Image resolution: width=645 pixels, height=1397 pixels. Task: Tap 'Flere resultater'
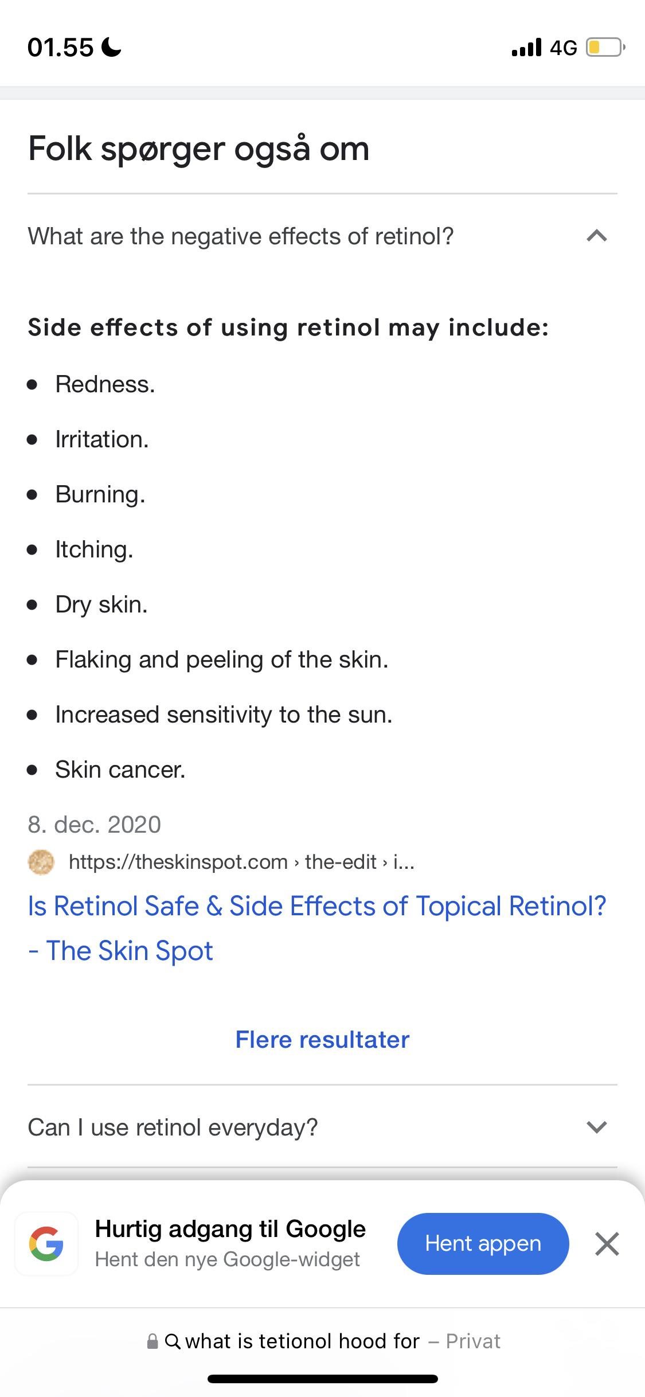click(322, 1039)
